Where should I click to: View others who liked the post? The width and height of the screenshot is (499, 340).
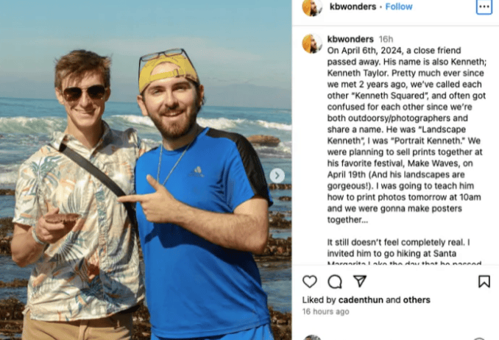417,300
